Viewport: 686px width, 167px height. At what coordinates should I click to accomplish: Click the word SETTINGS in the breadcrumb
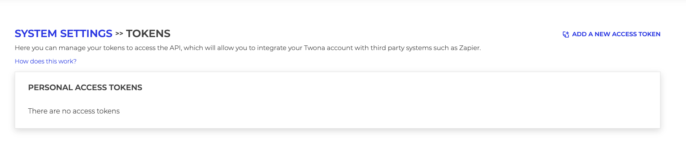pos(86,34)
